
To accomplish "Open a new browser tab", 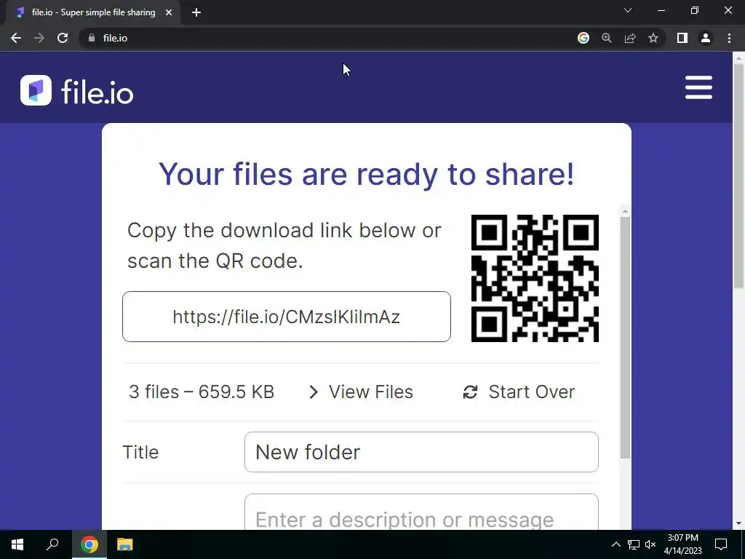I will (196, 12).
